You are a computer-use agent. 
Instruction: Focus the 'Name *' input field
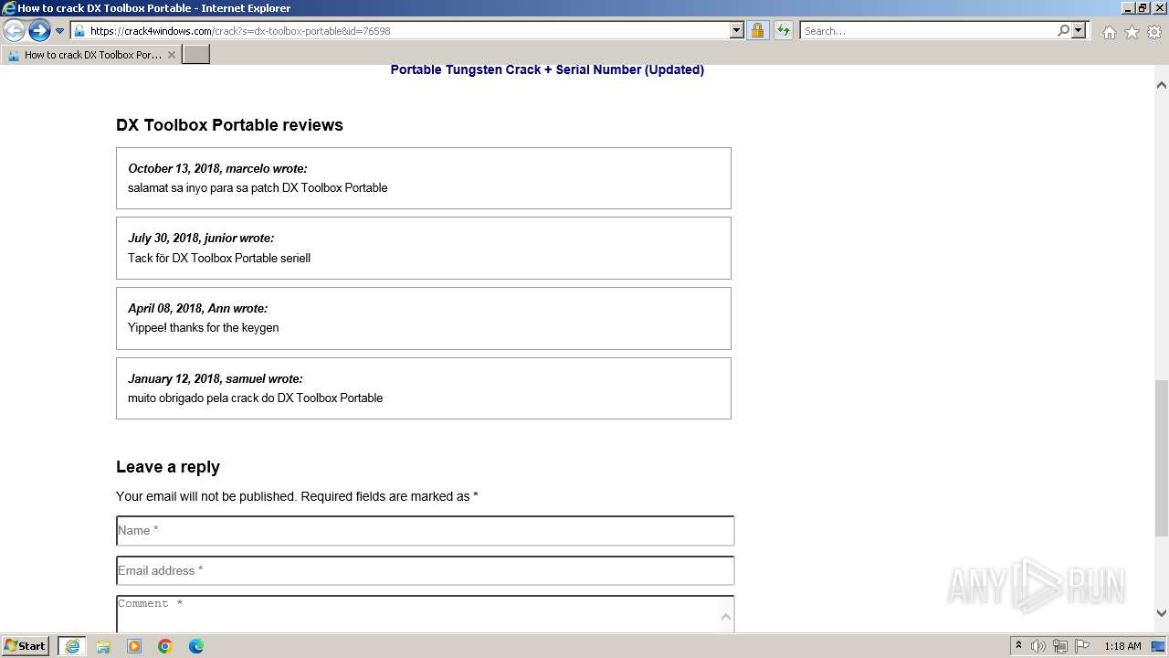click(x=426, y=531)
